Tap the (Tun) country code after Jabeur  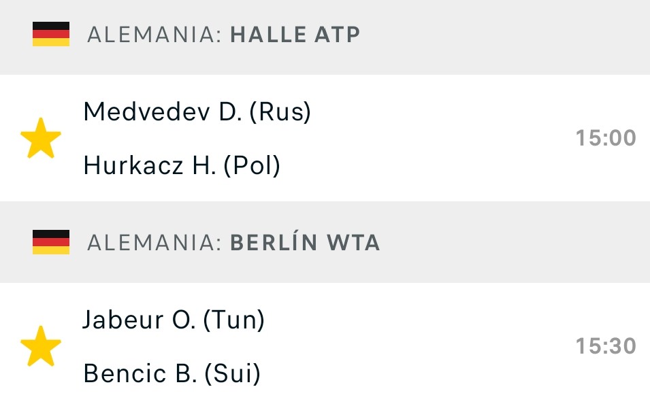(234, 320)
